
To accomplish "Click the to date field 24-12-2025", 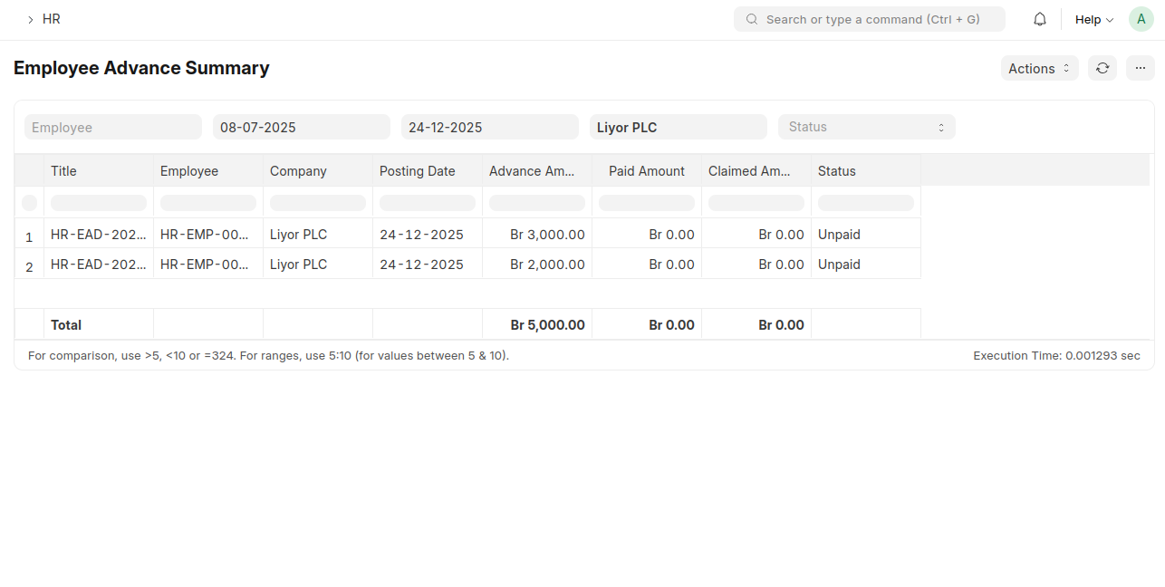I will tap(489, 127).
